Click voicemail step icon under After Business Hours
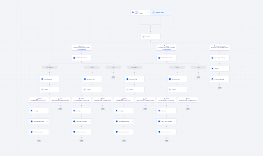This screenshot has width=263, height=156. 212,79
